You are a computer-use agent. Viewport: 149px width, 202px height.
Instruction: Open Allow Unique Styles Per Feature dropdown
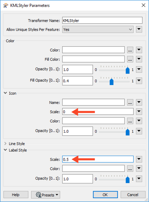(98, 29)
